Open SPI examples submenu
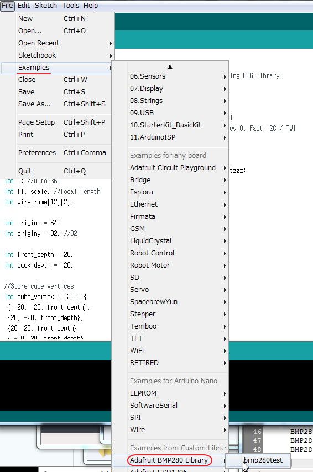313x472 pixels. point(170,418)
